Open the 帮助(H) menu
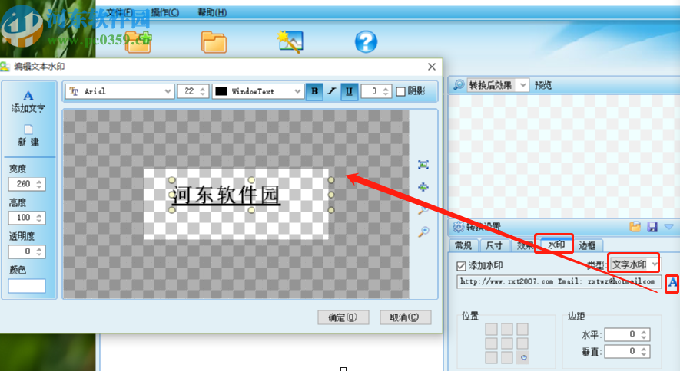The width and height of the screenshot is (680, 371). (212, 12)
